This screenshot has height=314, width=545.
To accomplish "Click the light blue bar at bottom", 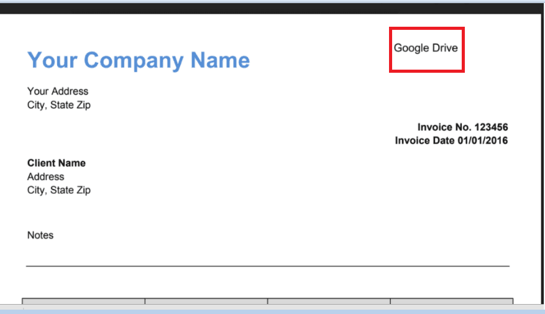I will pyautogui.click(x=272, y=310).
